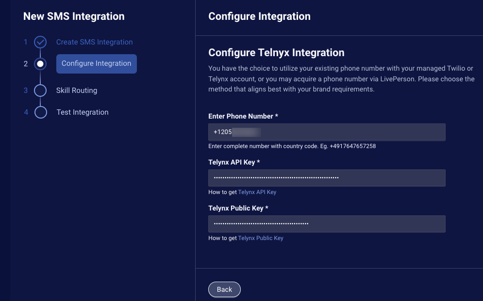The image size is (483, 301).
Task: Open the Telynx Public Key help link
Action: coord(261,238)
